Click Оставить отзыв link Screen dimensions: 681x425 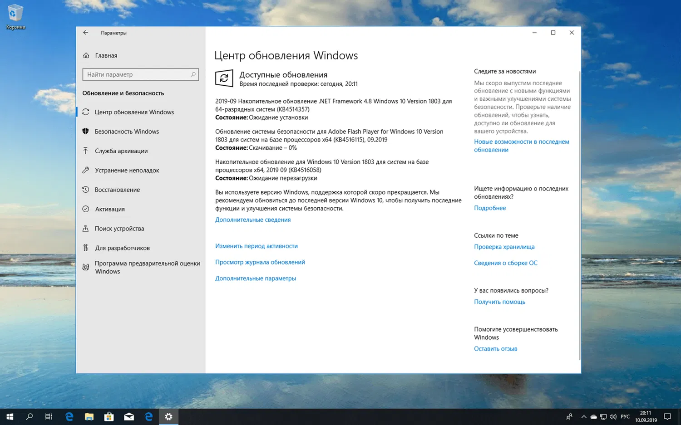tap(496, 349)
